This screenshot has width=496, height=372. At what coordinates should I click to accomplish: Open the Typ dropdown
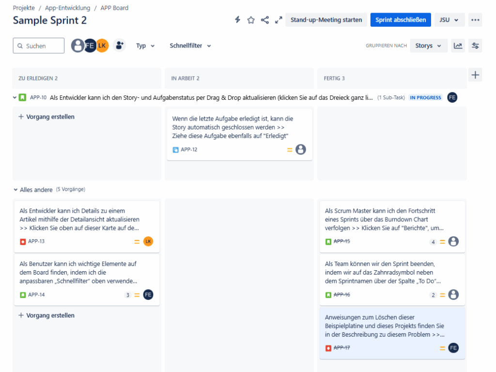point(145,46)
